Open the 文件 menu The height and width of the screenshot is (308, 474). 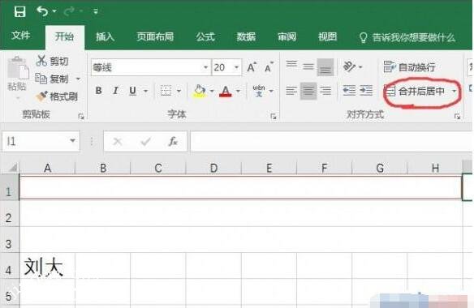click(20, 36)
